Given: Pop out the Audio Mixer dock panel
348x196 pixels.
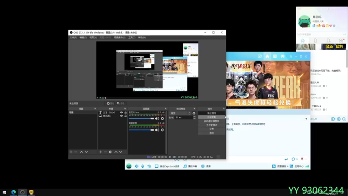Looking at the screenshot, I should point(166,108).
